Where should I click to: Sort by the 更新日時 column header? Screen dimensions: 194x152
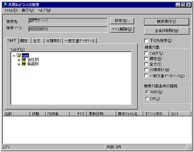pos(101,114)
